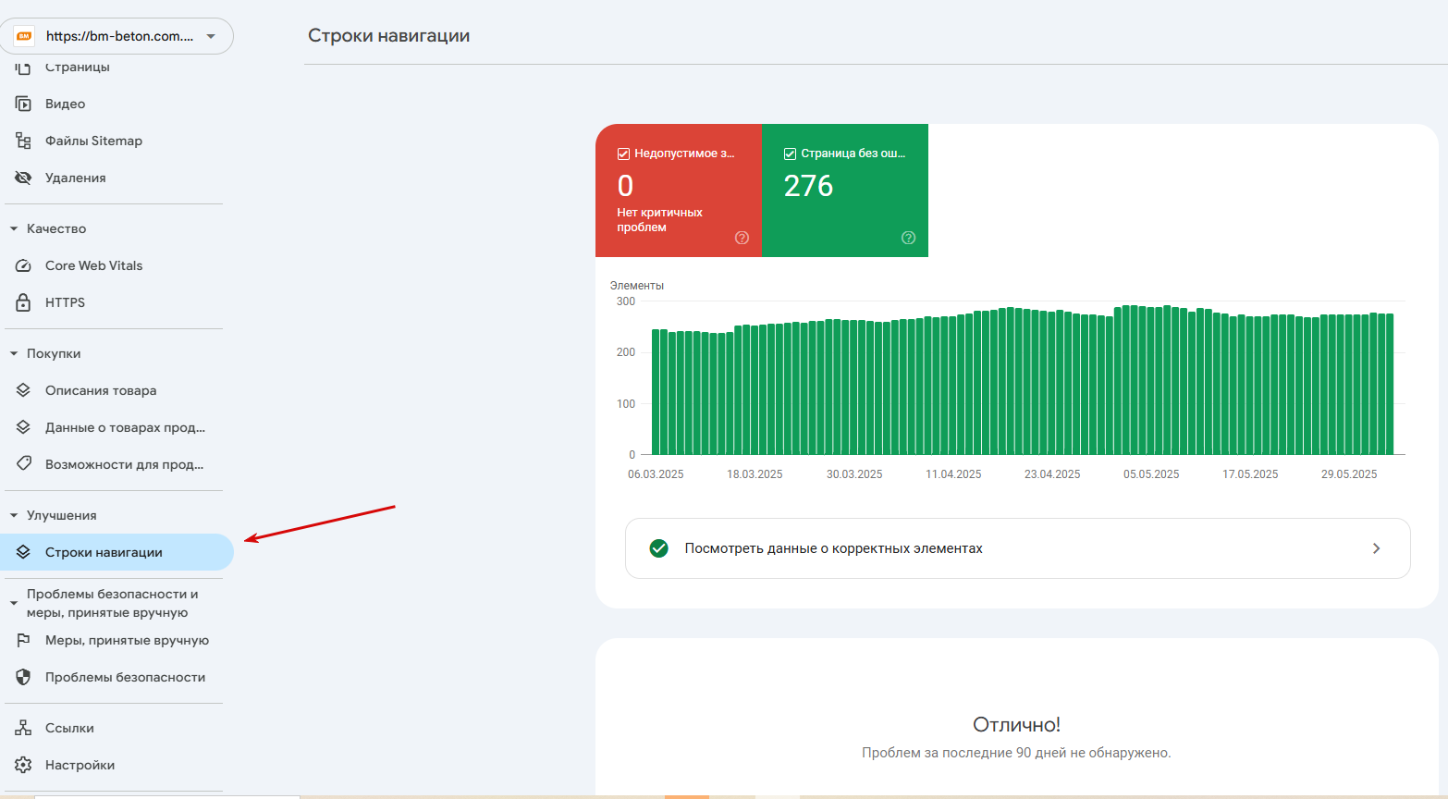Open Удаления via its crossed-eye icon
Viewport: 1448px width, 799px height.
(24, 178)
